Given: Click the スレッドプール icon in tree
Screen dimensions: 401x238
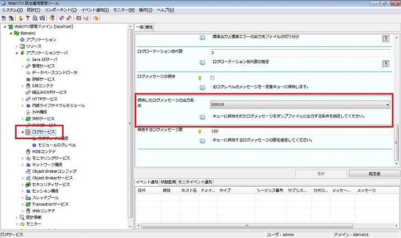Looking at the screenshot, I should [28, 198].
